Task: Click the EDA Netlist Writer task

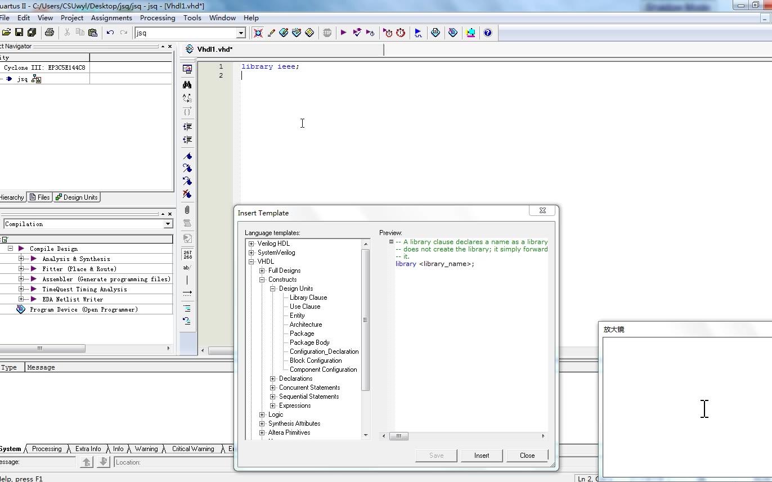Action: [x=73, y=299]
